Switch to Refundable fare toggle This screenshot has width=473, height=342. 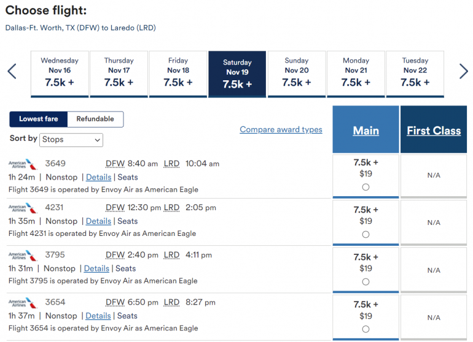pos(95,119)
